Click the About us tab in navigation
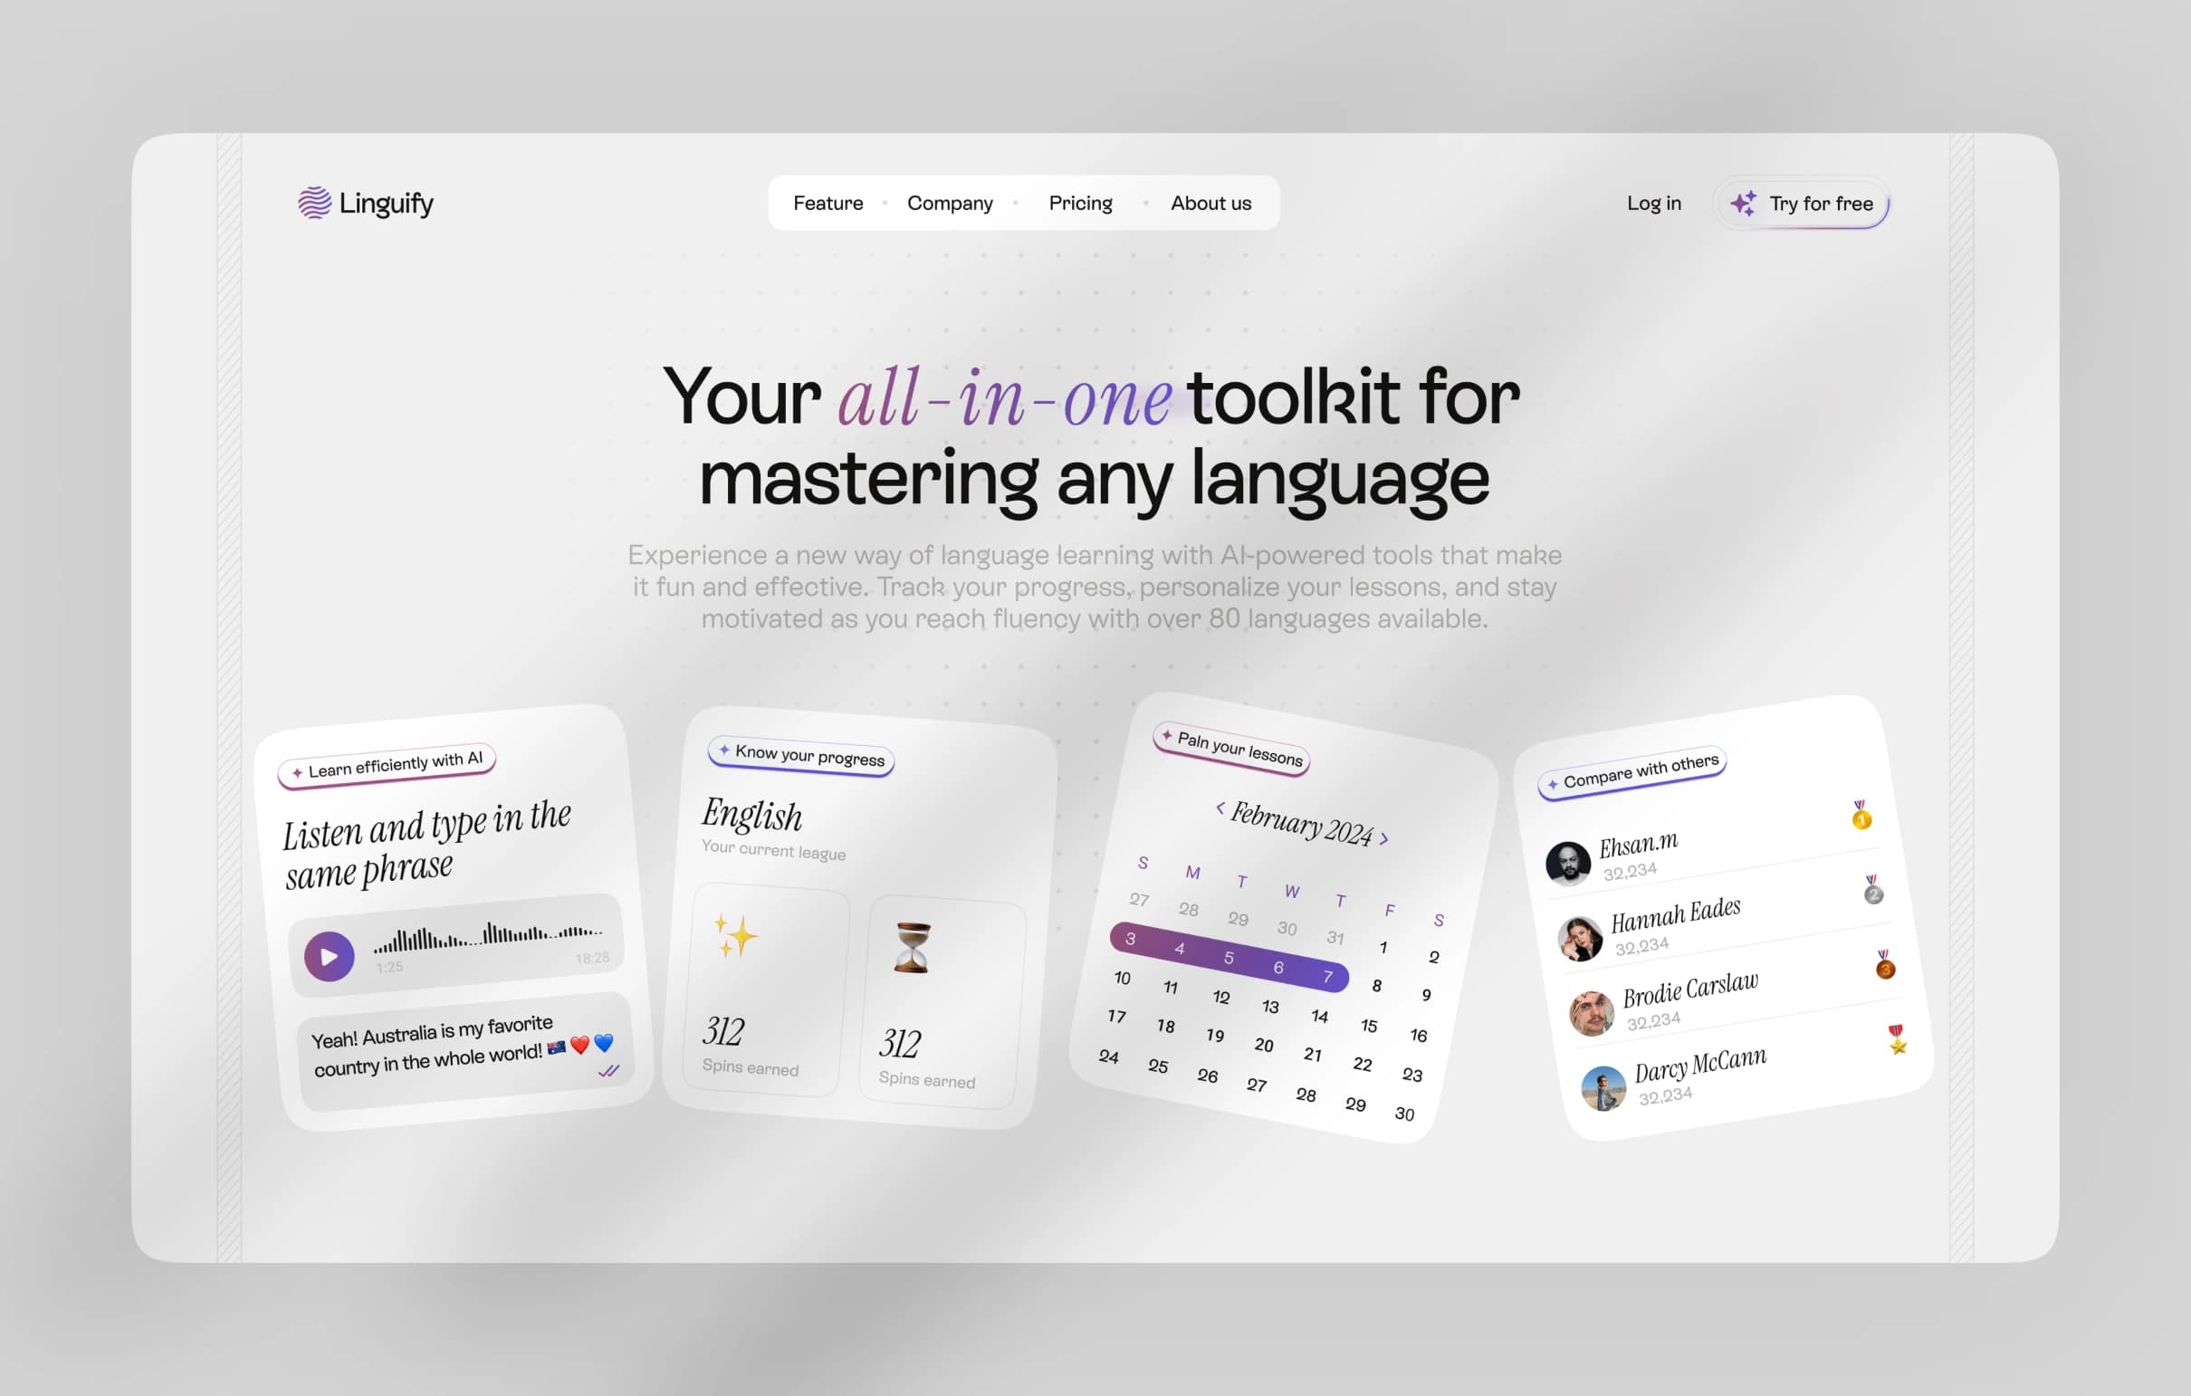The width and height of the screenshot is (2191, 1396). tap(1210, 201)
